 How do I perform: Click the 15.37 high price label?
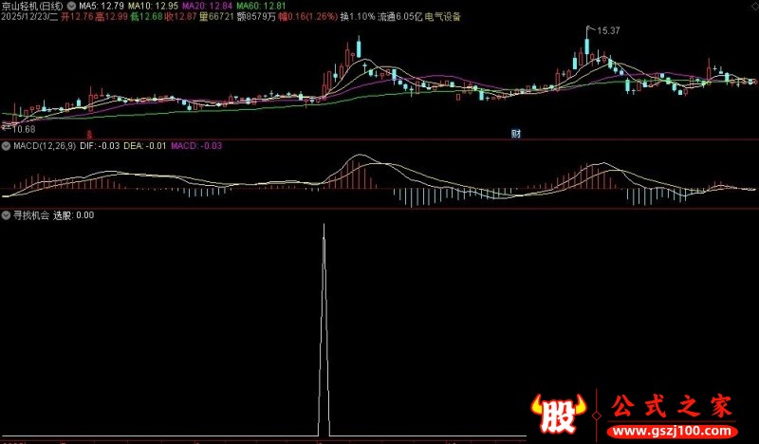pos(608,31)
